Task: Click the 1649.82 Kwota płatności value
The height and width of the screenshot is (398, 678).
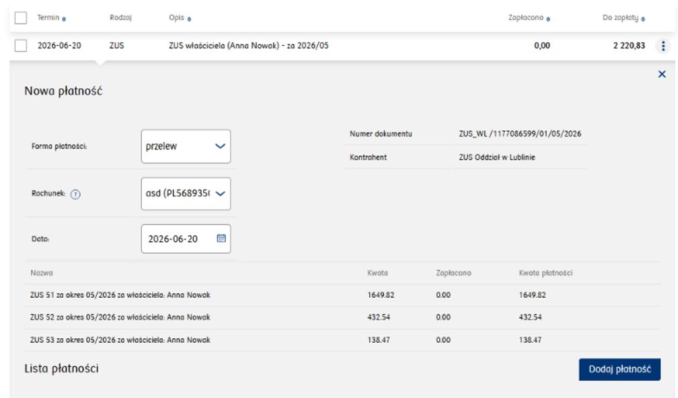Action: [532, 295]
